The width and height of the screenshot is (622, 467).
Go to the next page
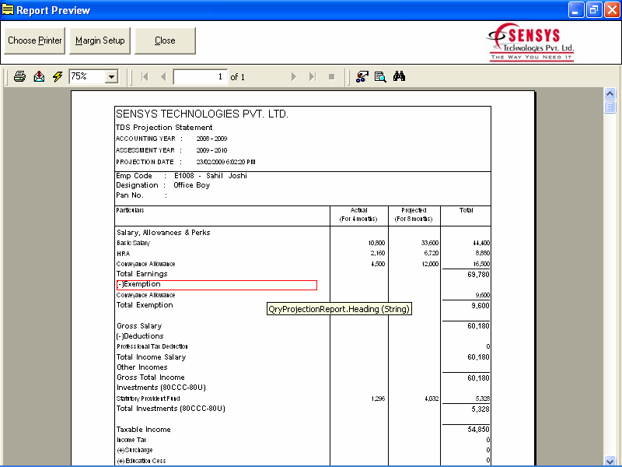[x=294, y=76]
